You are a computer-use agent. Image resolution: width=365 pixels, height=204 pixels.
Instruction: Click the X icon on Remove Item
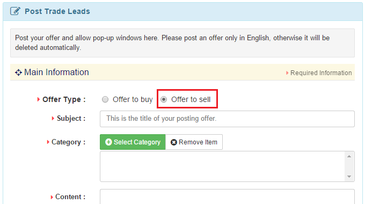point(174,142)
